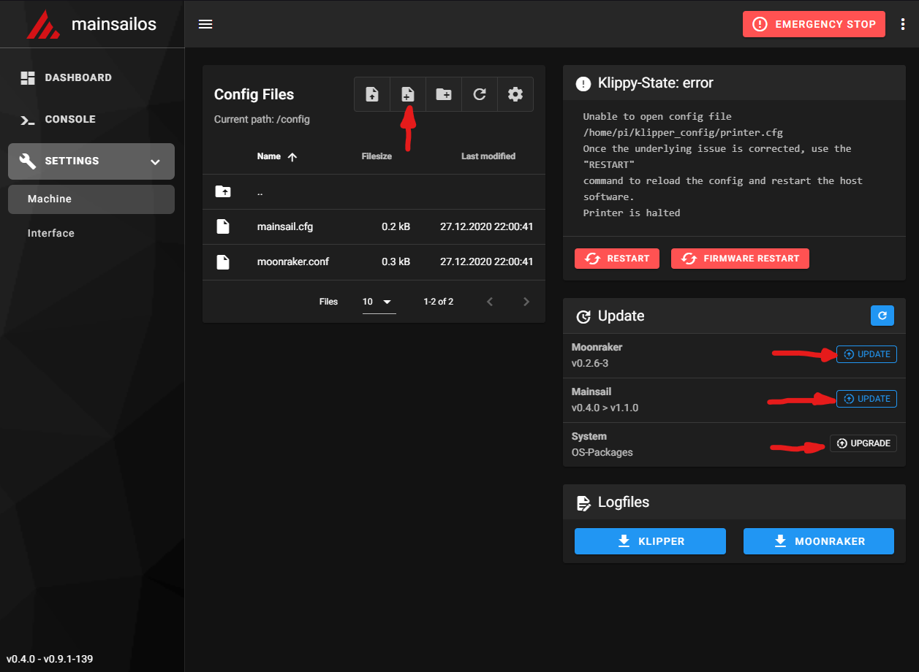
Task: Create a new file using the toolbar icon
Action: (x=408, y=94)
